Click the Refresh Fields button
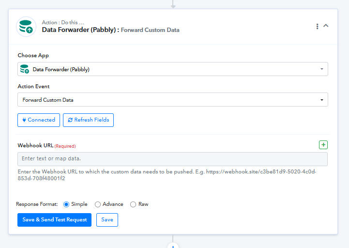 pos(89,120)
